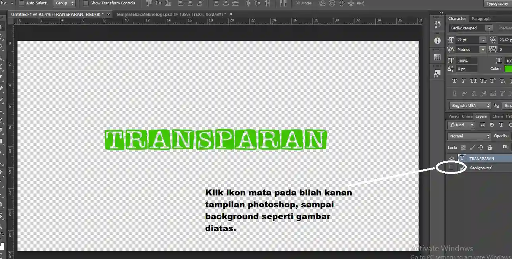The height and width of the screenshot is (259, 512).
Task: Toggle Small Caps style
Action: coord(483,81)
